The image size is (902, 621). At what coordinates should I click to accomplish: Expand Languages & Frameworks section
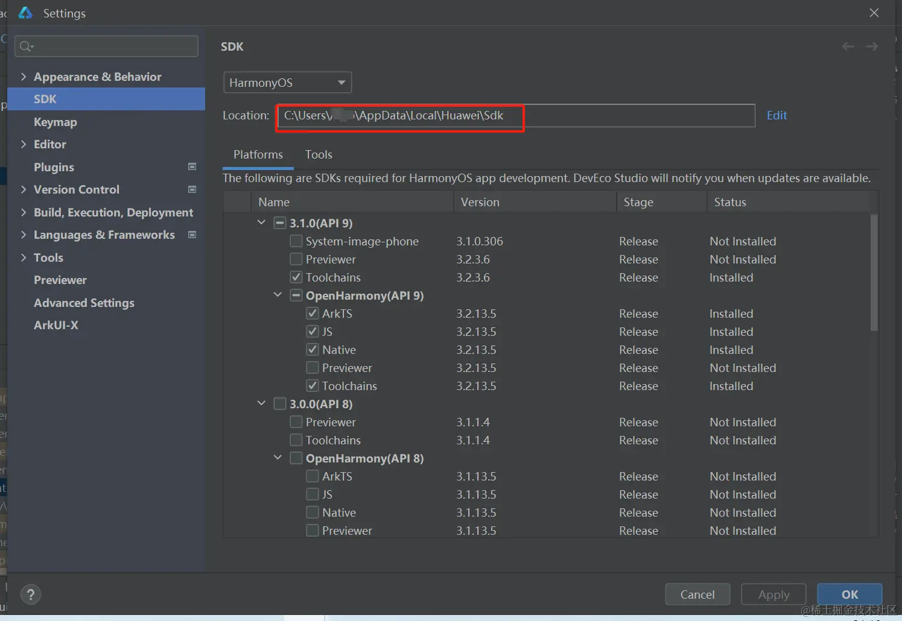point(24,235)
